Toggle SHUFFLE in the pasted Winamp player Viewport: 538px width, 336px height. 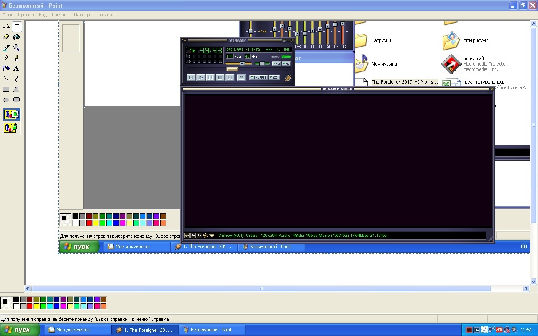click(258, 77)
